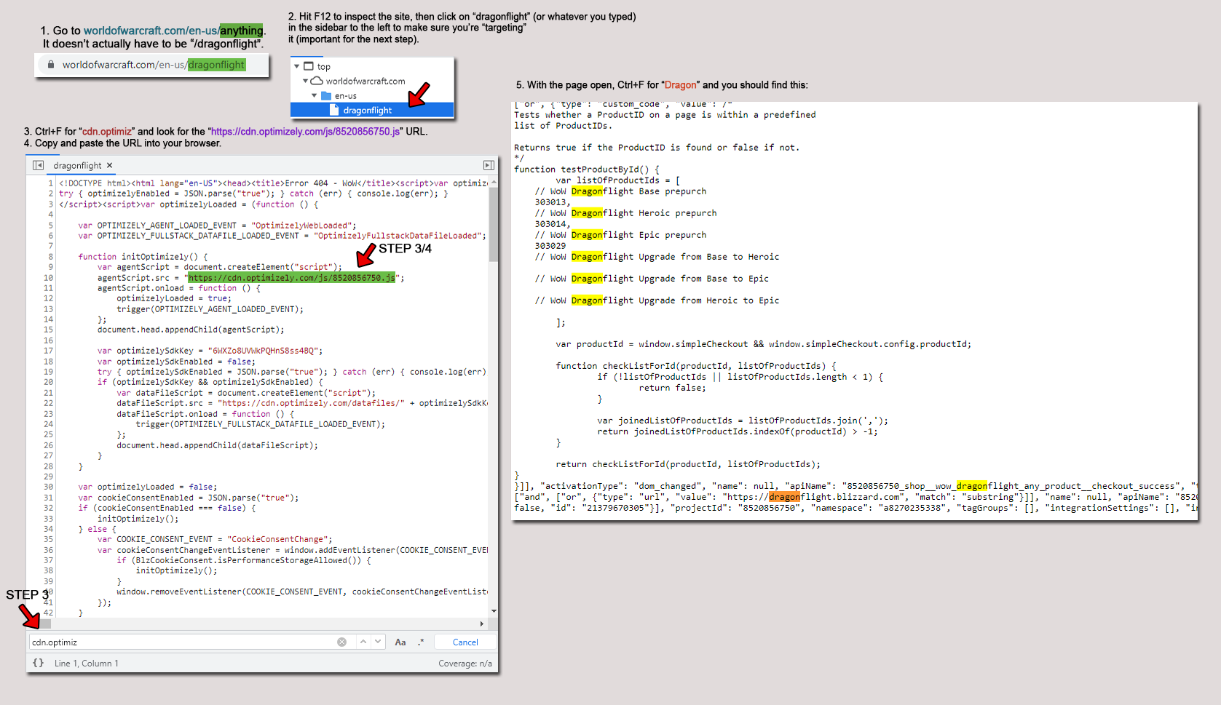This screenshot has width=1221, height=705.
Task: Click the pretty print {} icon
Action: coord(39,663)
